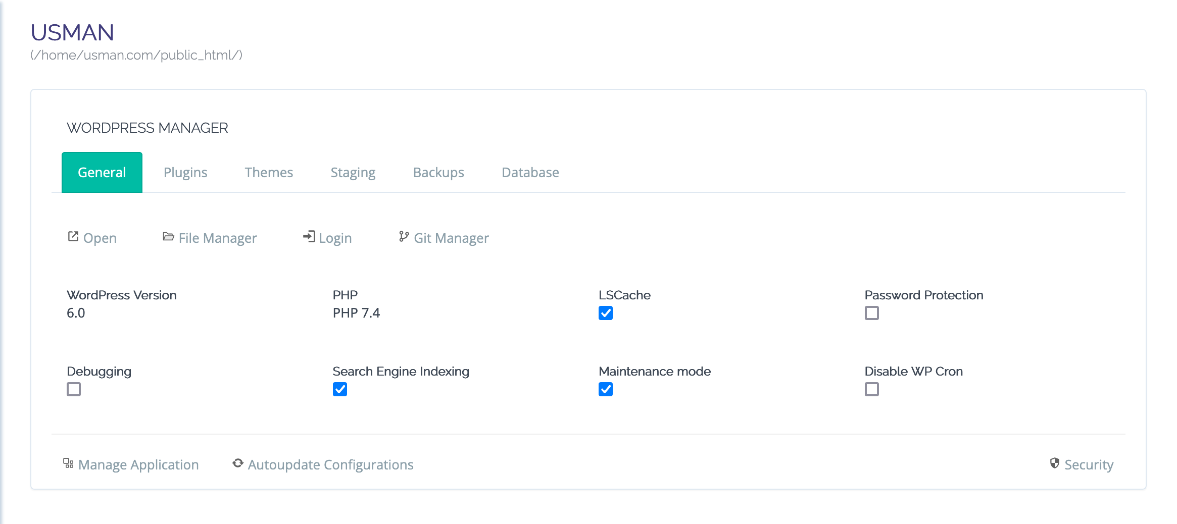1177x524 pixels.
Task: Uncheck the LSCache checkbox
Action: pos(606,313)
